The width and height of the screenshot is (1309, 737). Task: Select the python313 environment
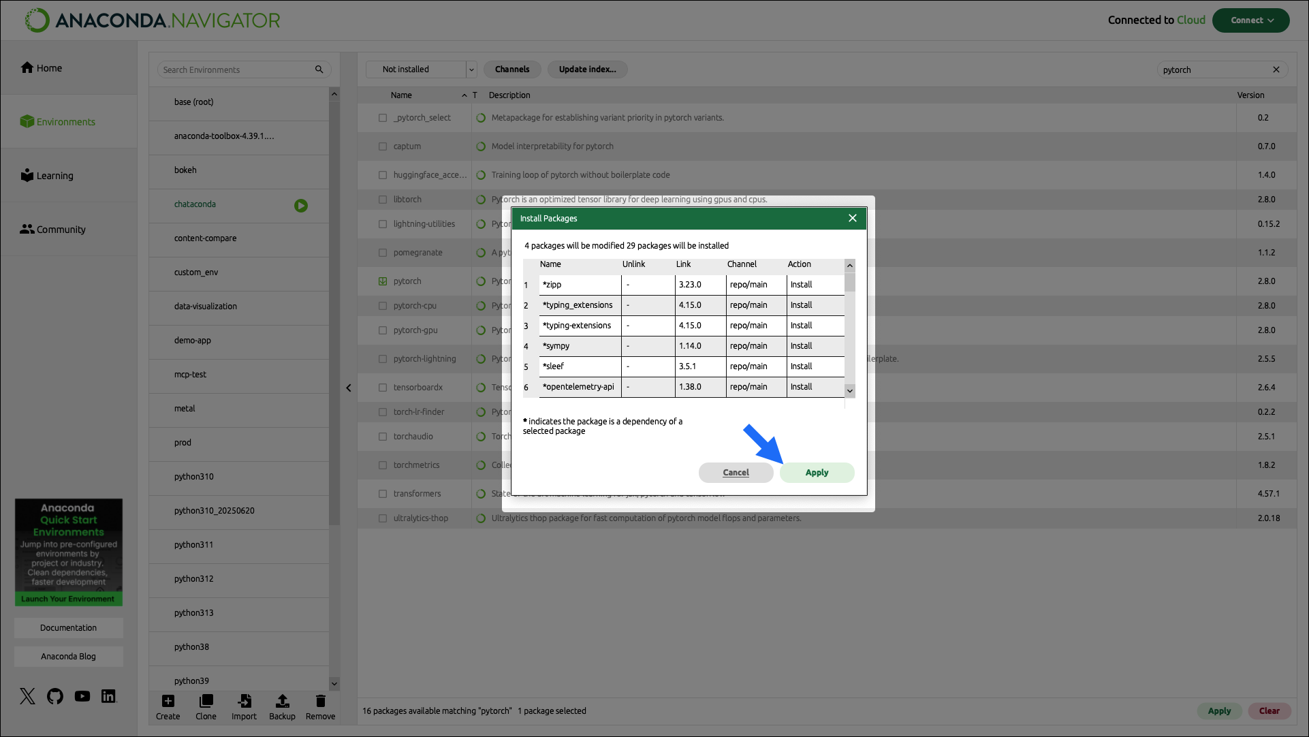[193, 612]
